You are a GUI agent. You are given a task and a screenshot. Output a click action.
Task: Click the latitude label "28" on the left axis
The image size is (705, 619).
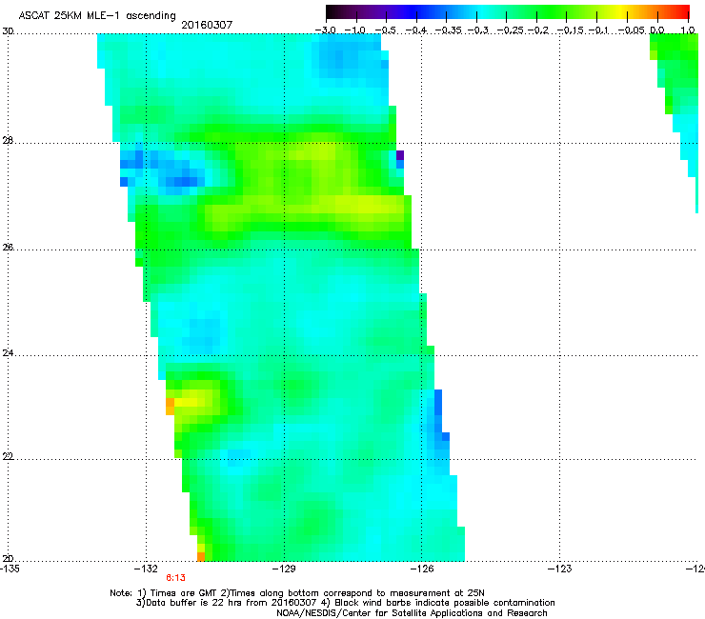[x=8, y=141]
